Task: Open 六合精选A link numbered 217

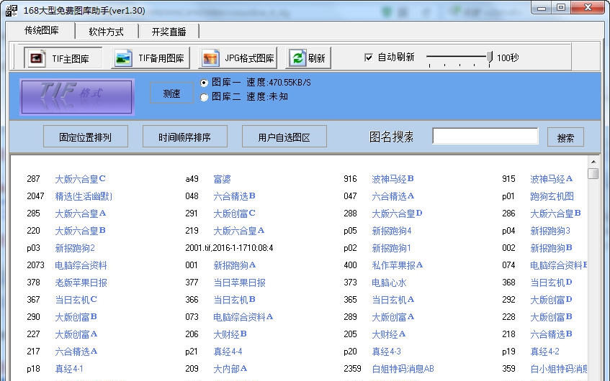Action: (x=76, y=352)
